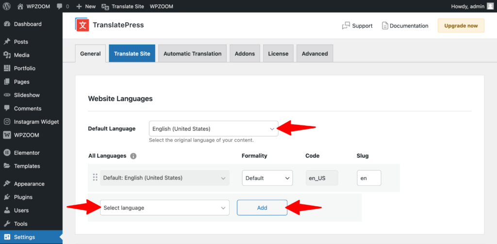The height and width of the screenshot is (244, 497).
Task: Click the plus New item in admin bar
Action: coord(86,7)
